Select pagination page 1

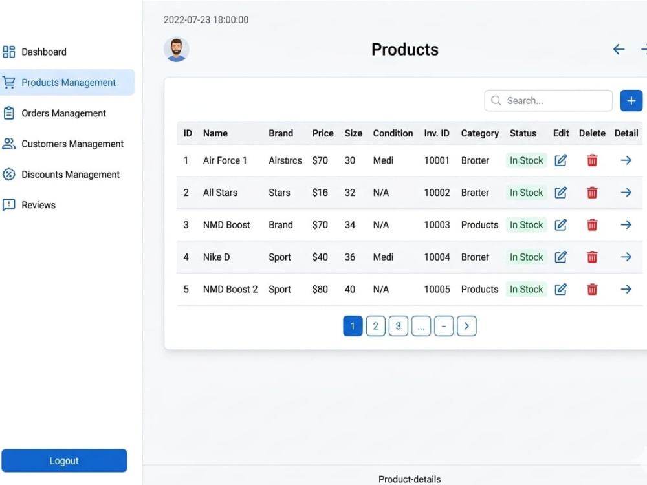coord(353,326)
